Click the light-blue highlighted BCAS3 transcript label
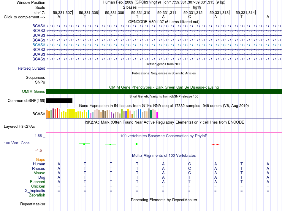Viewport: 282px width, 211px height. (x=39, y=45)
